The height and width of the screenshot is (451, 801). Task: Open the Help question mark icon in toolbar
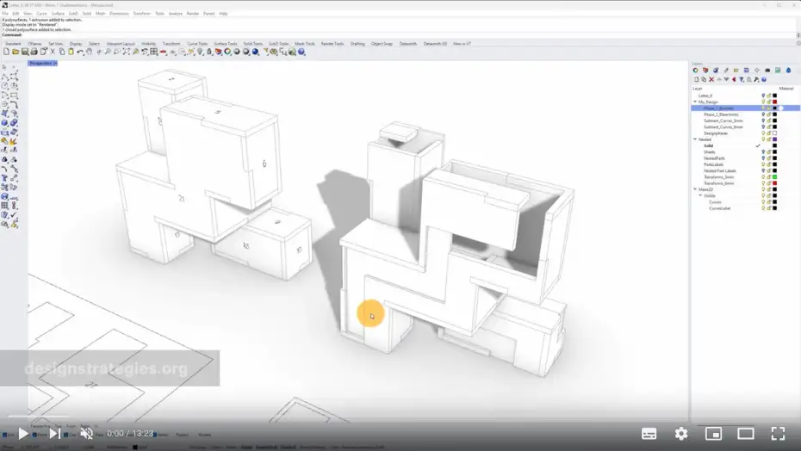[x=301, y=52]
